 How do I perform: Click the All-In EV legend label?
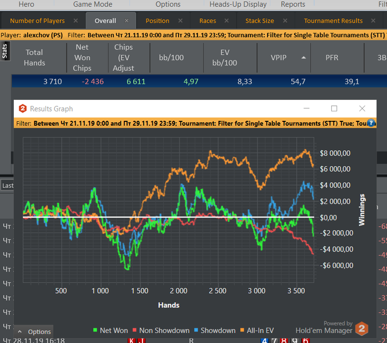click(260, 330)
